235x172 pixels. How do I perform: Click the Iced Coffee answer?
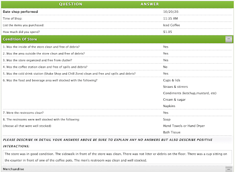[x=172, y=25]
